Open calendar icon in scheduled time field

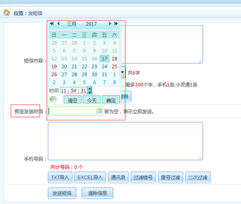pos(99,111)
